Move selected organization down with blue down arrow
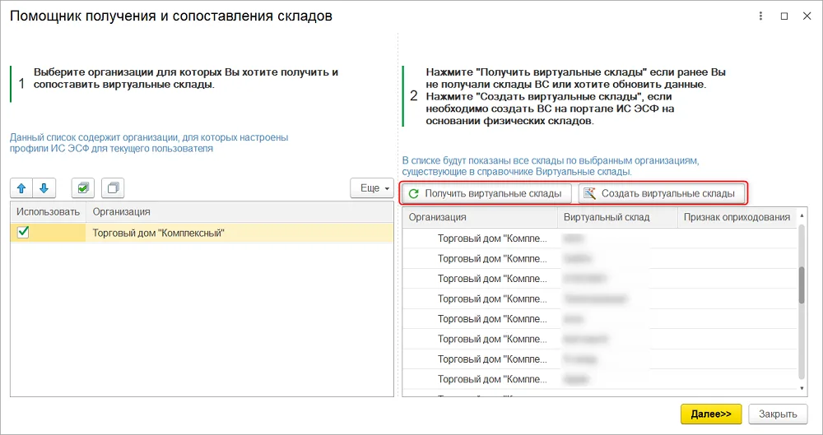The width and height of the screenshot is (823, 435). tap(44, 188)
